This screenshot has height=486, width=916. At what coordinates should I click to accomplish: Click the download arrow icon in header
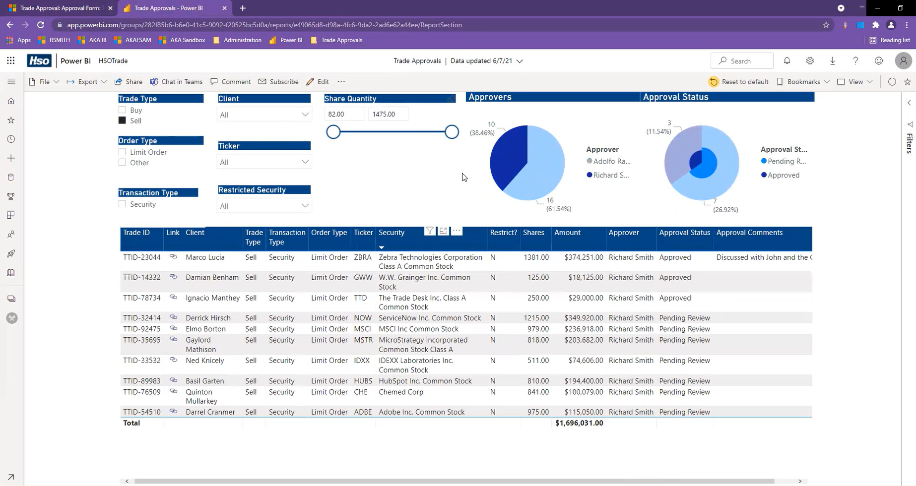click(x=833, y=61)
